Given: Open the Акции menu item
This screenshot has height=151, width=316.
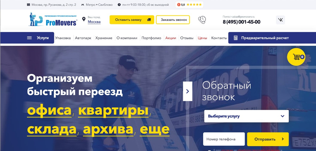Looking at the screenshot, I should (x=171, y=38).
